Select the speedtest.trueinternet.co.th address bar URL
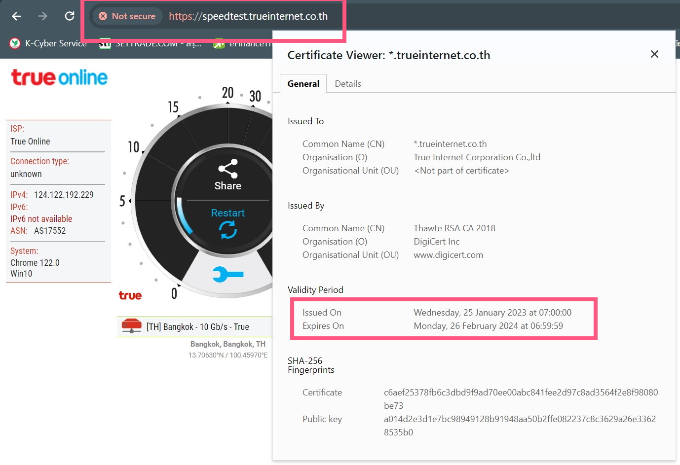This screenshot has width=680, height=465. pos(248,16)
